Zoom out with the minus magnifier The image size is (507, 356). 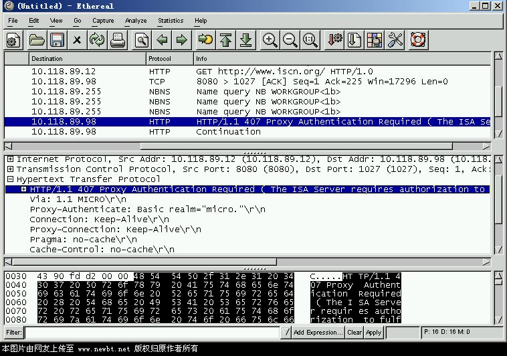(x=290, y=40)
